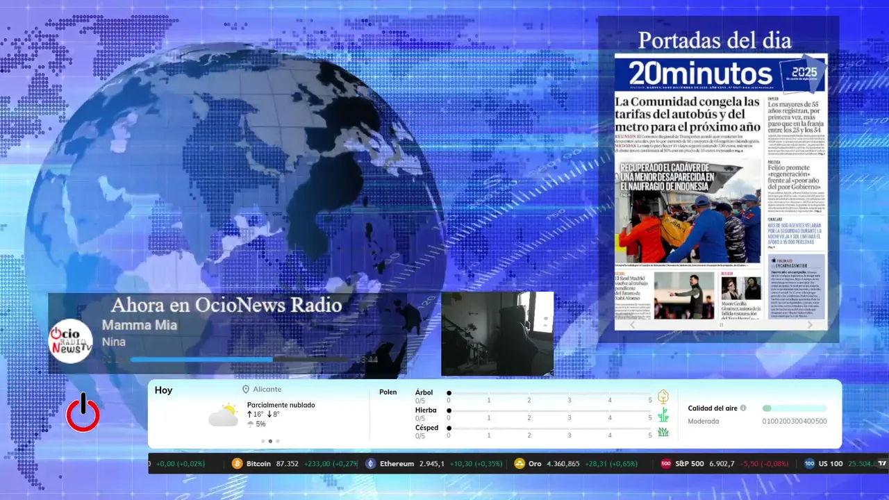Click the Ethereum icon in ticker

(371, 464)
